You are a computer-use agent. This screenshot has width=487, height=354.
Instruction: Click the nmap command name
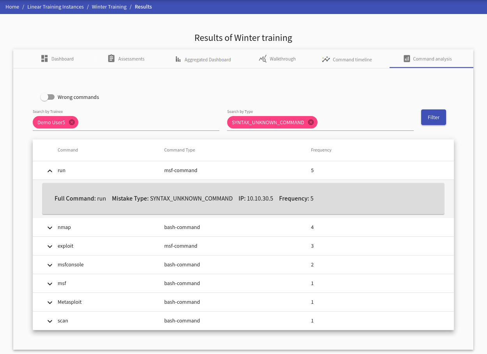pyautogui.click(x=64, y=227)
